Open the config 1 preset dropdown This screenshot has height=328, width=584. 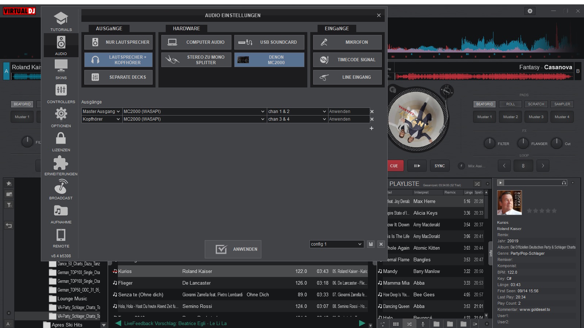click(x=337, y=244)
